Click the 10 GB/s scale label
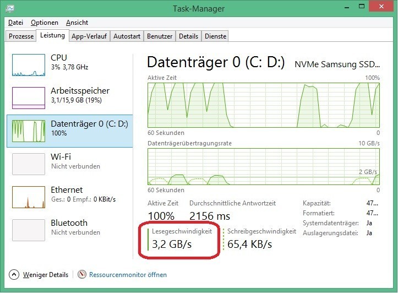Image resolution: width=398 pixels, height=293 pixels. point(369,143)
